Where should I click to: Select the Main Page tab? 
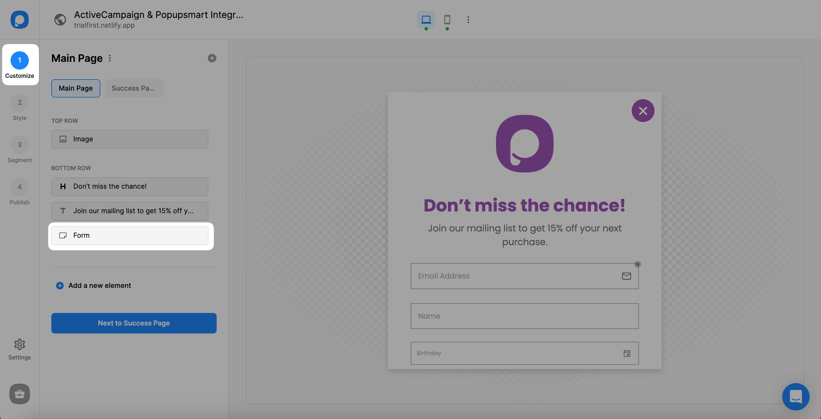pos(75,88)
